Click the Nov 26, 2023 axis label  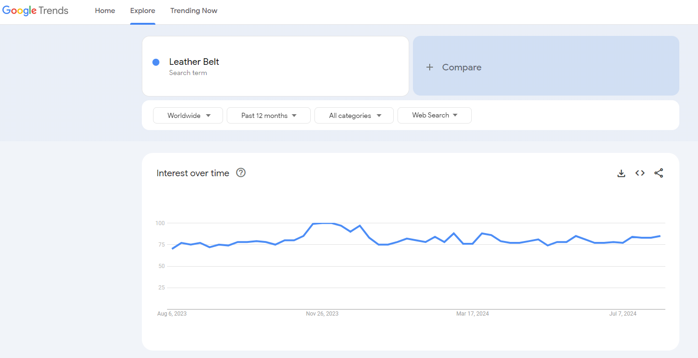pyautogui.click(x=322, y=314)
